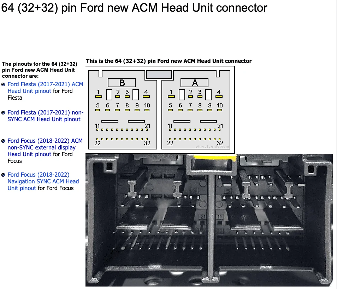The image size is (337, 289).
Task: Click the connector photograph below the pinout diagram
Action: tap(209, 220)
